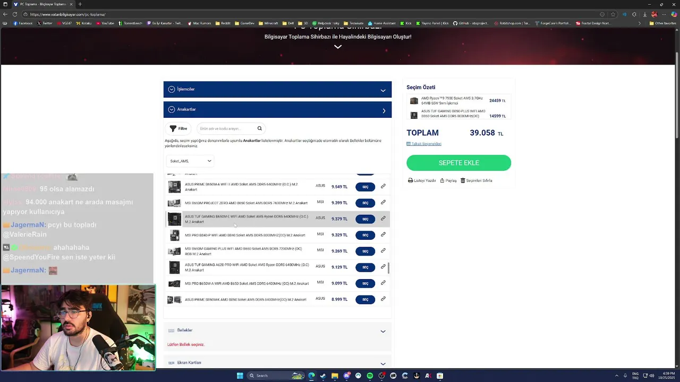Open link icon for MSI PRO B650M-A WIFI

(383, 283)
